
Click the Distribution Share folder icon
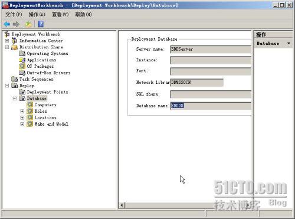click(x=15, y=47)
